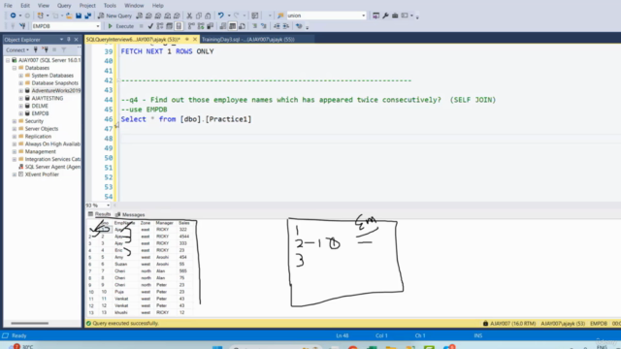This screenshot has width=621, height=349.
Task: Expand the System Databases node
Action: 21,76
